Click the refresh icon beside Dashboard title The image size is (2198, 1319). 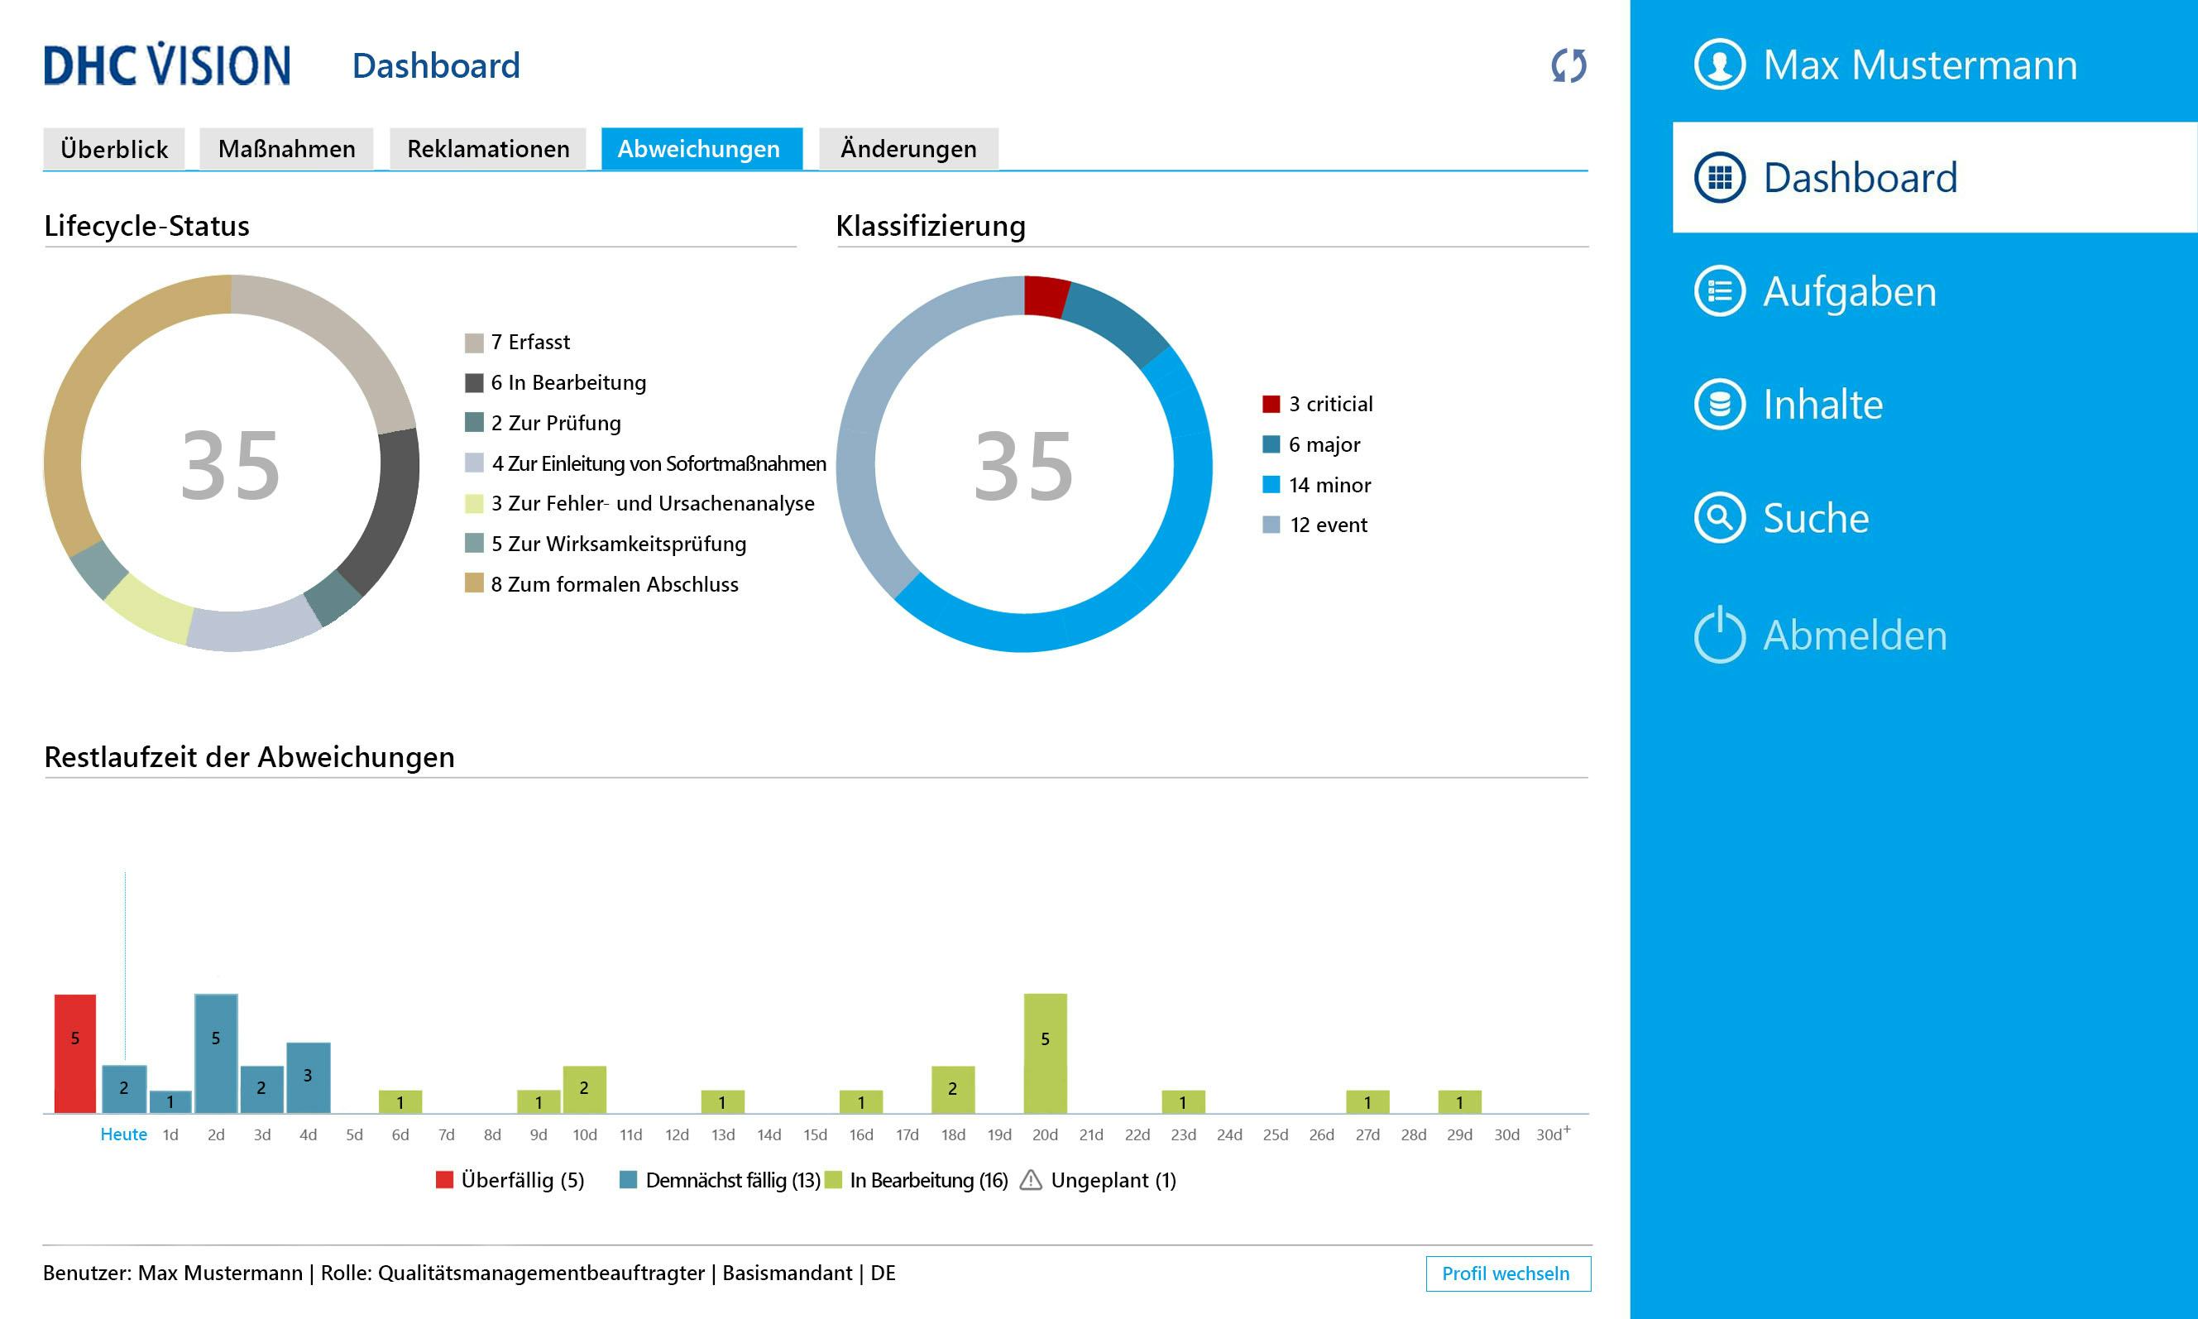coord(1570,65)
